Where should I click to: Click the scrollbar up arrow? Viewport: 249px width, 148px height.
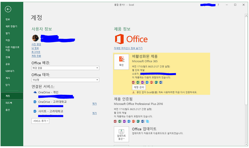(x=246, y=15)
